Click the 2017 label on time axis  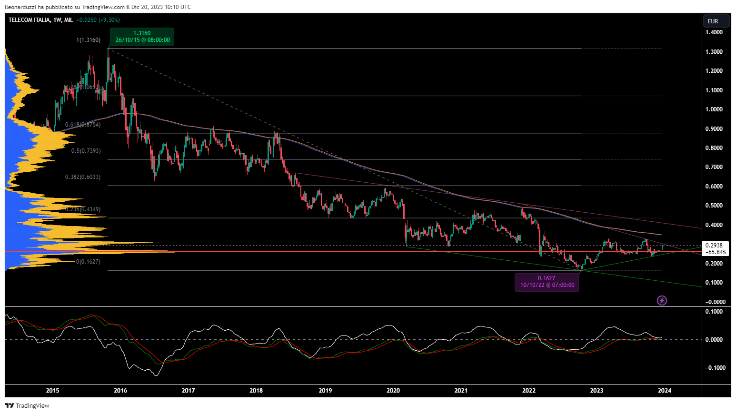click(189, 391)
